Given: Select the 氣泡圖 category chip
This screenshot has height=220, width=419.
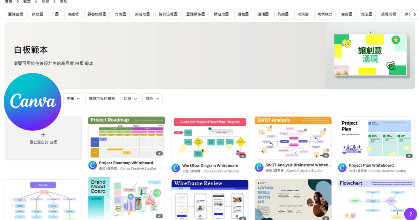Looking at the screenshot, I should click(x=367, y=15).
